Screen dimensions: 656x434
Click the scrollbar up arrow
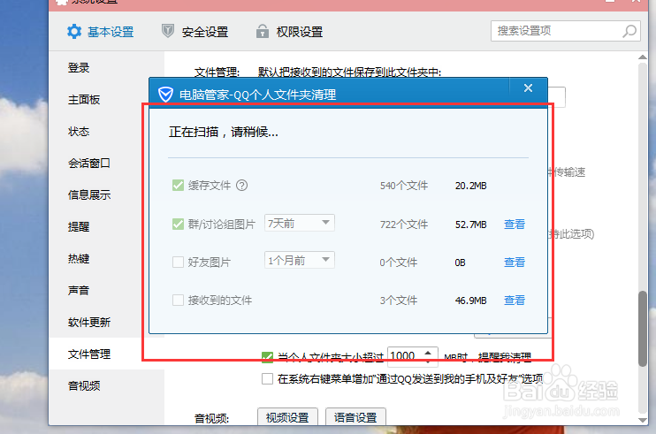(x=643, y=57)
